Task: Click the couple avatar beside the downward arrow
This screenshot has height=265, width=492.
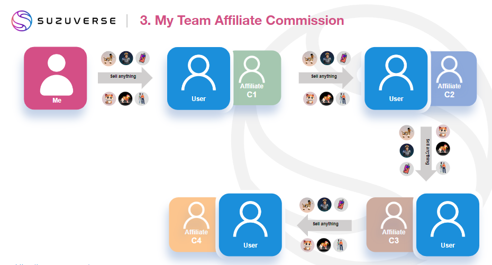Action: coord(443,168)
